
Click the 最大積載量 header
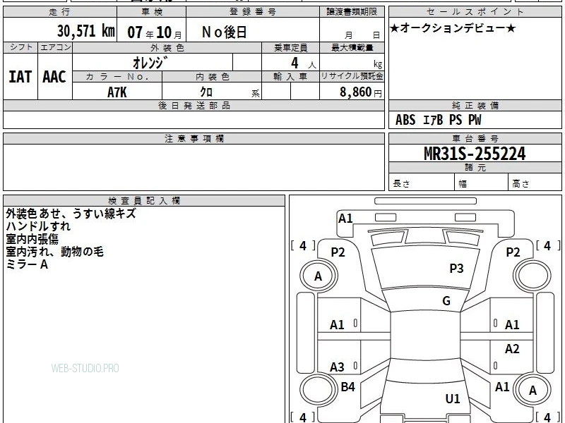(352, 47)
